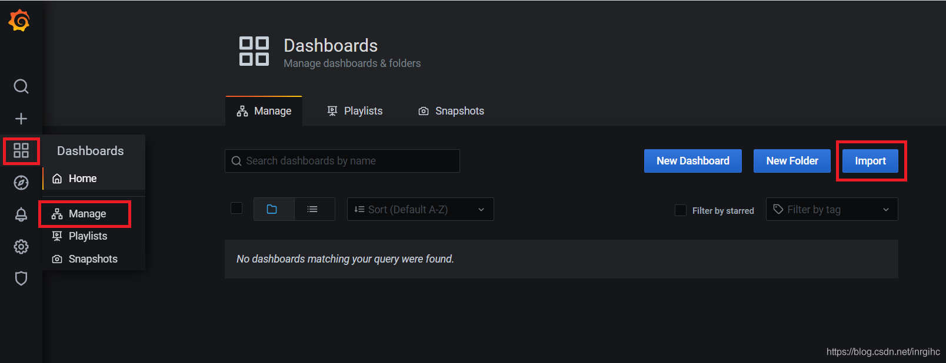Open the Configuration gear icon

[21, 247]
